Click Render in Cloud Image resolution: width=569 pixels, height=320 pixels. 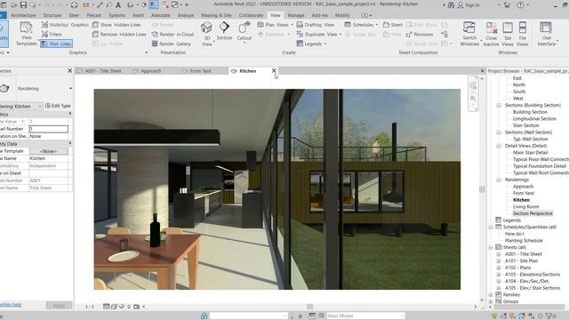172,34
